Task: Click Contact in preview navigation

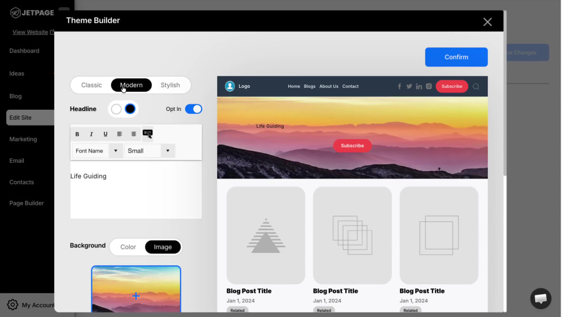Action: tap(350, 86)
